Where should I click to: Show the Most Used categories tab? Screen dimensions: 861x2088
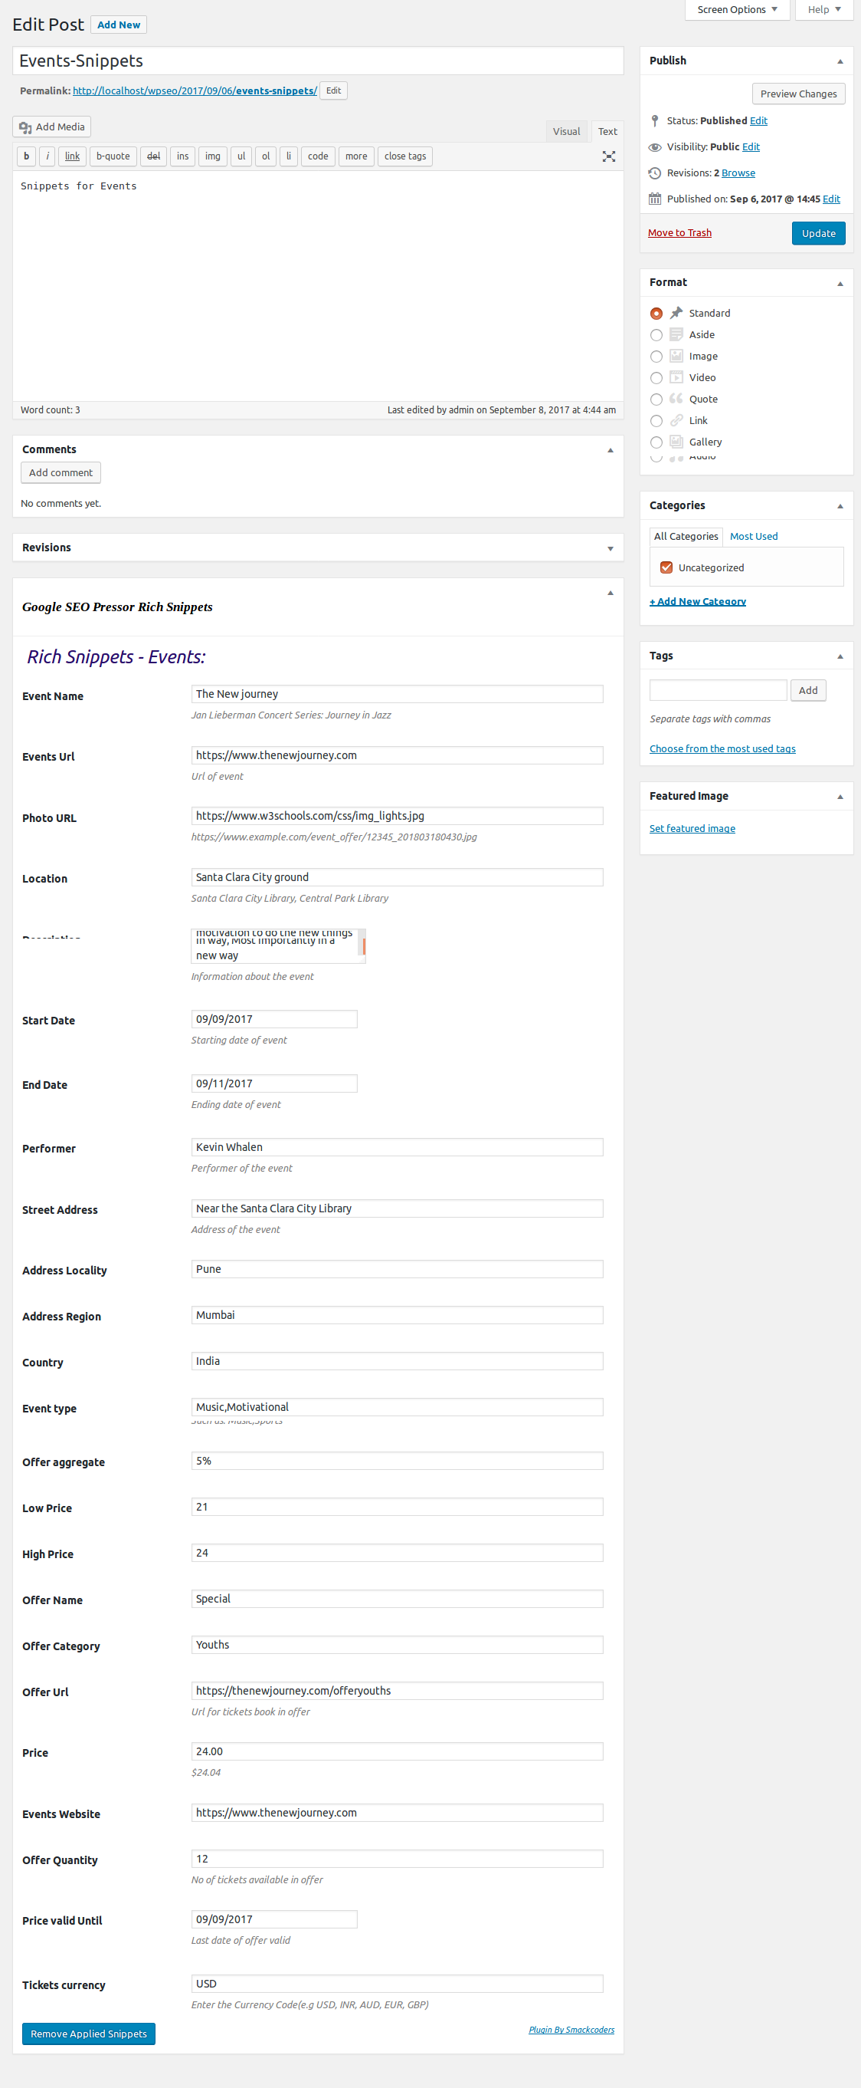tap(753, 537)
